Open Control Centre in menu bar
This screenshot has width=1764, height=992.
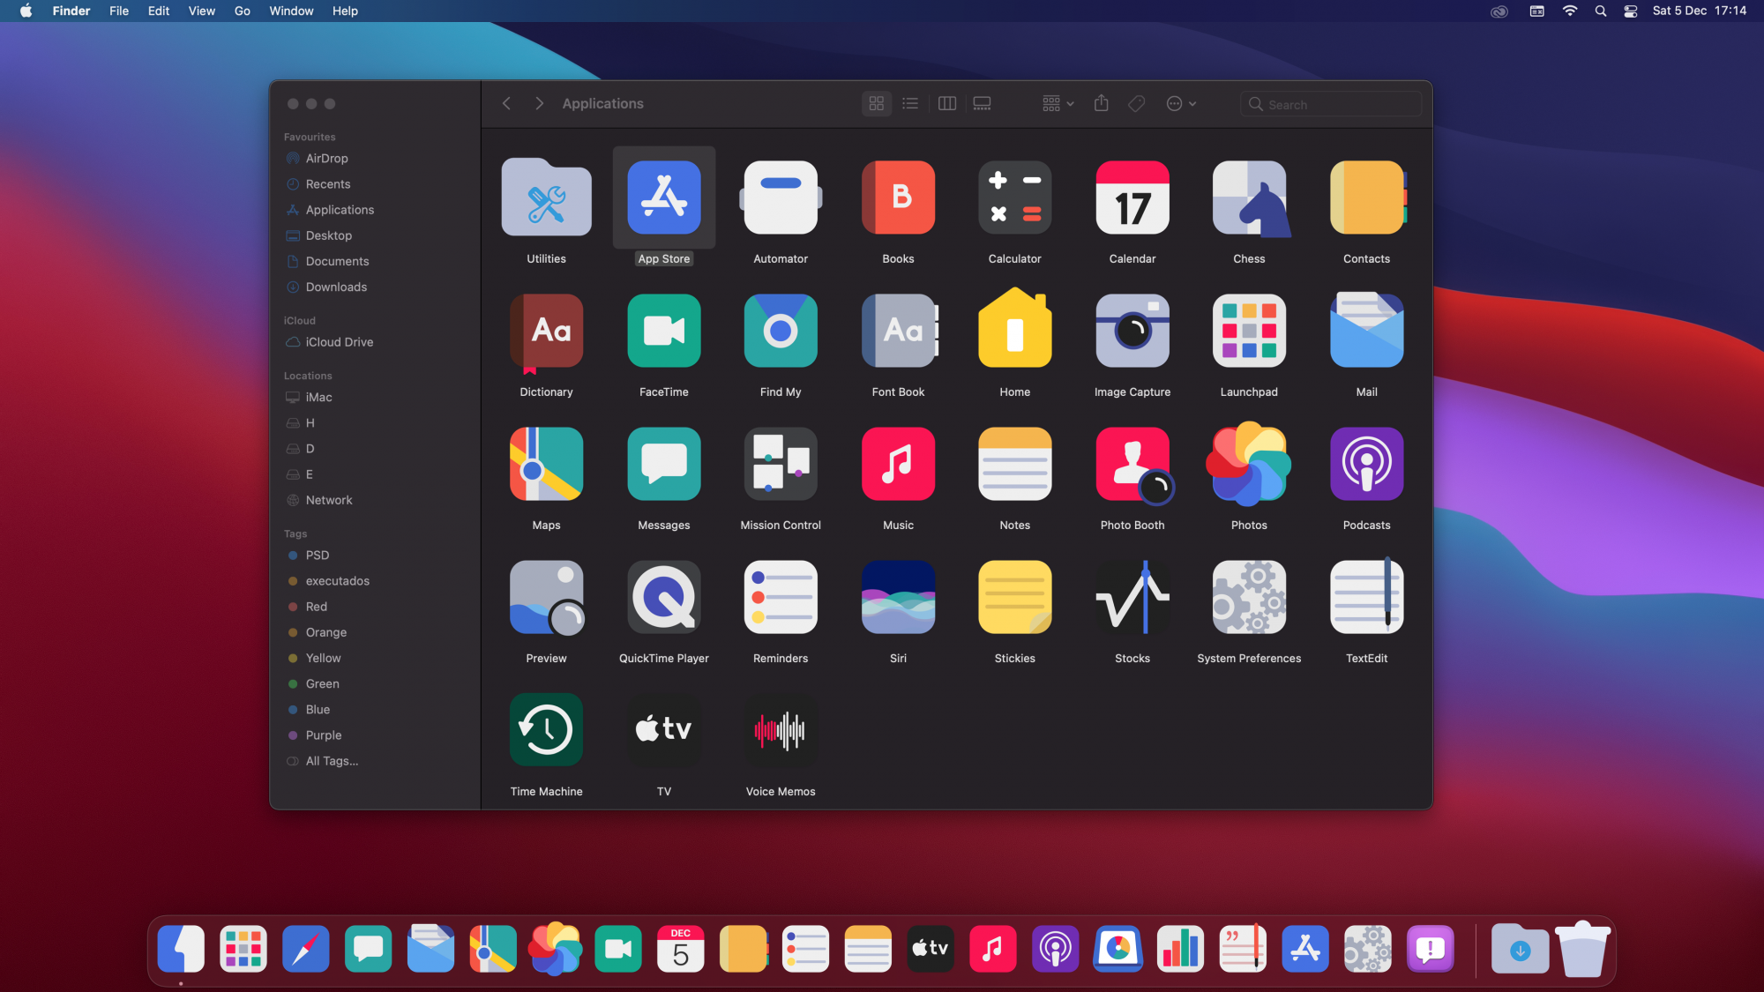[1630, 11]
